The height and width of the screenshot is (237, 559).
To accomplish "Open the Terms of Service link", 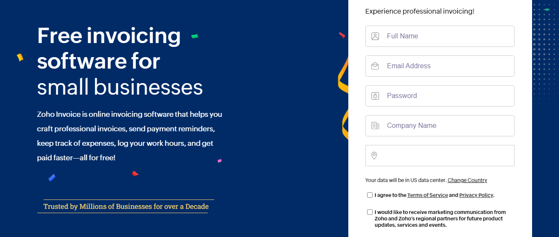I will tap(427, 195).
